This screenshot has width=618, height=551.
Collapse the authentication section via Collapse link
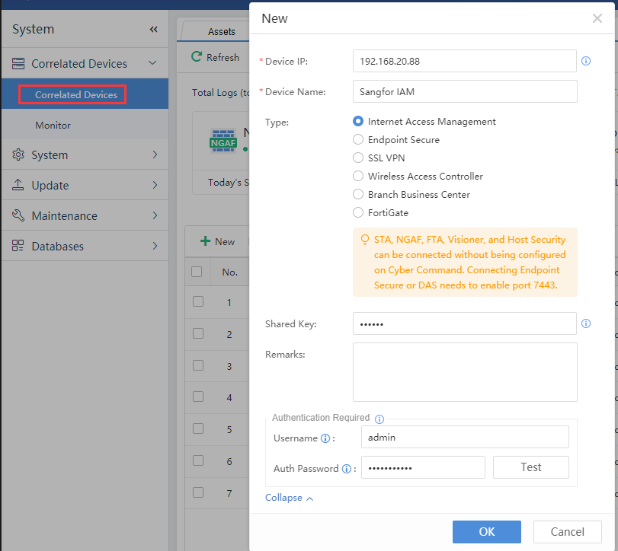tap(289, 498)
